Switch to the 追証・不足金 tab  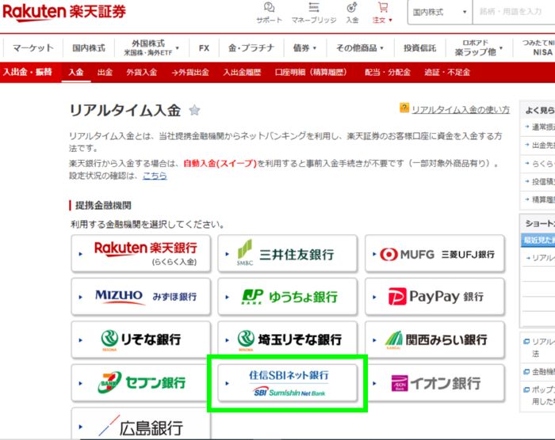[447, 73]
